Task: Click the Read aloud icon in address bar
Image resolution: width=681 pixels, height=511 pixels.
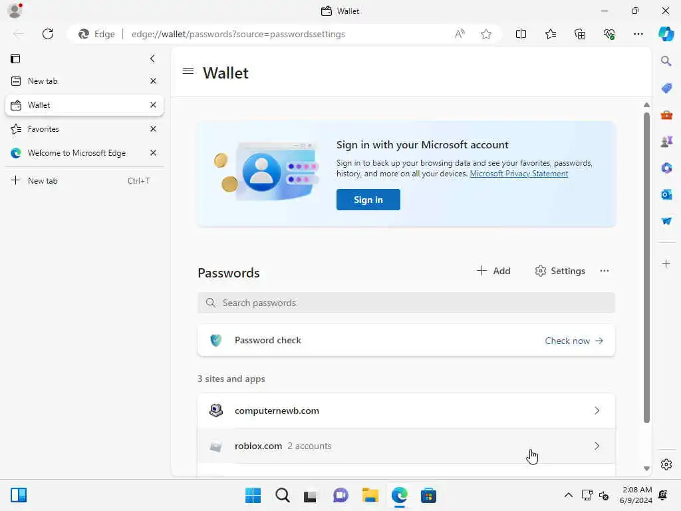Action: pyautogui.click(x=460, y=34)
